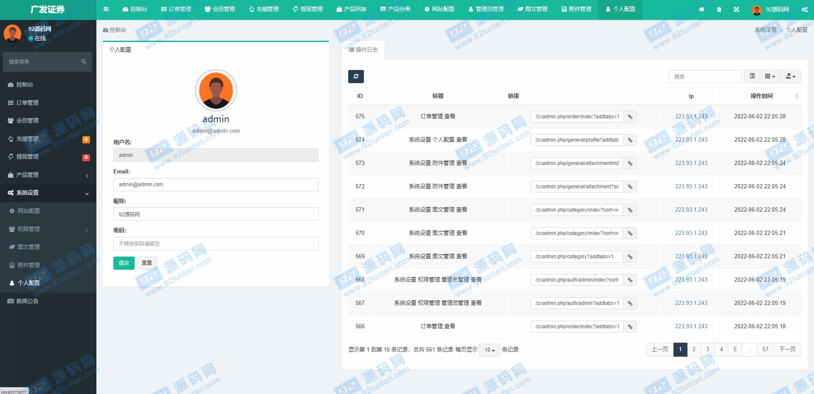Refresh the operation log table
Screen dimensions: 814x394
[x=356, y=76]
